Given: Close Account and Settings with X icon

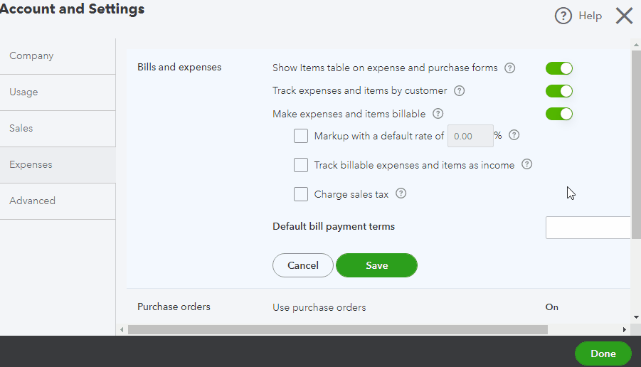Looking at the screenshot, I should pos(624,16).
